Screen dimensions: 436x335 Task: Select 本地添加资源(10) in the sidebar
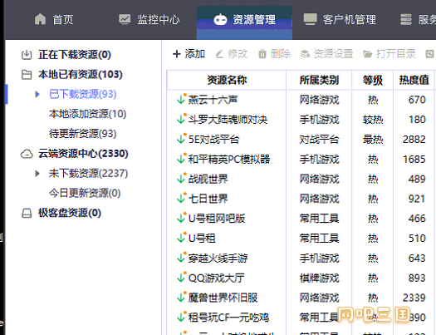tap(87, 114)
